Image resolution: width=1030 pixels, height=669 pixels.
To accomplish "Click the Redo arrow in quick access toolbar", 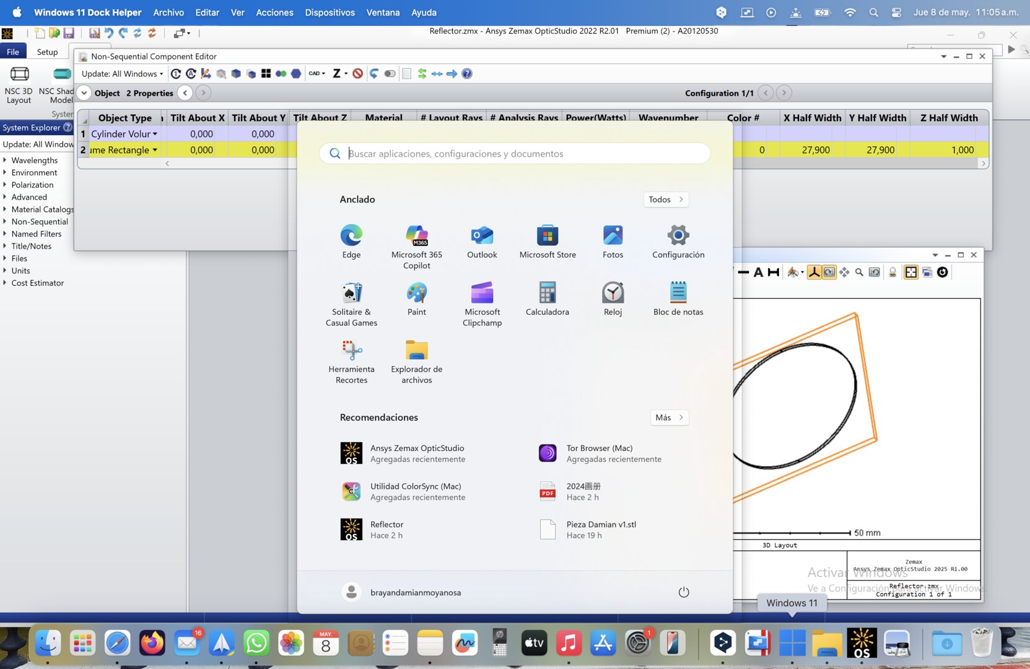I will point(123,33).
